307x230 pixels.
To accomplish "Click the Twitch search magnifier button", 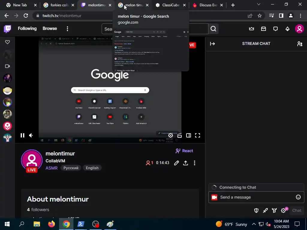I will pyautogui.click(x=213, y=29).
